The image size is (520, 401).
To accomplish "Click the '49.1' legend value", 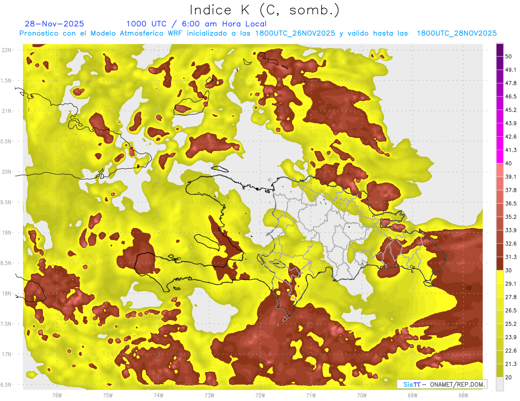I will (511, 70).
